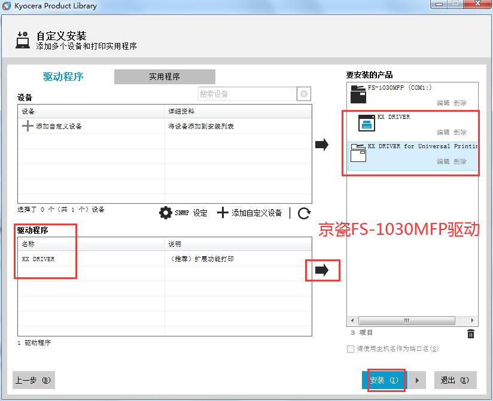The image size is (493, 401).
Task: Click the KX DRIVER for Universal Printing icon
Action: pos(358,152)
